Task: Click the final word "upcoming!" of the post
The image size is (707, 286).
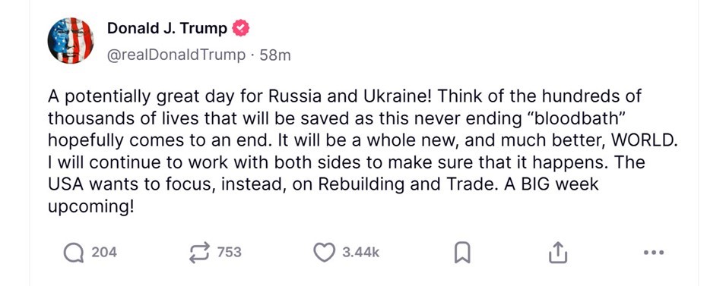Action: coord(91,207)
